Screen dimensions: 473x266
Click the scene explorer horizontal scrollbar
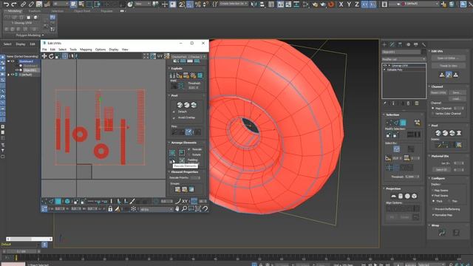(x=30, y=239)
